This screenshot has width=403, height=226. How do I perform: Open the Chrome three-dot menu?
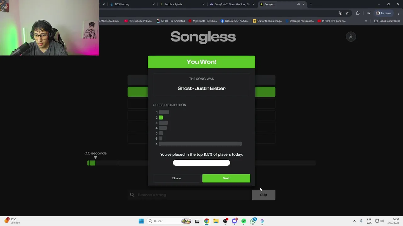click(x=398, y=13)
